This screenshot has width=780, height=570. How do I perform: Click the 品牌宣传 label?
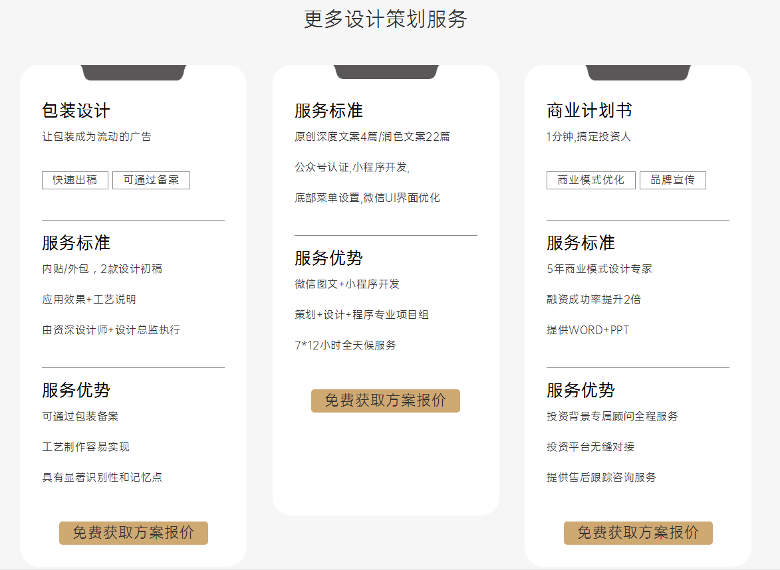pyautogui.click(x=672, y=180)
